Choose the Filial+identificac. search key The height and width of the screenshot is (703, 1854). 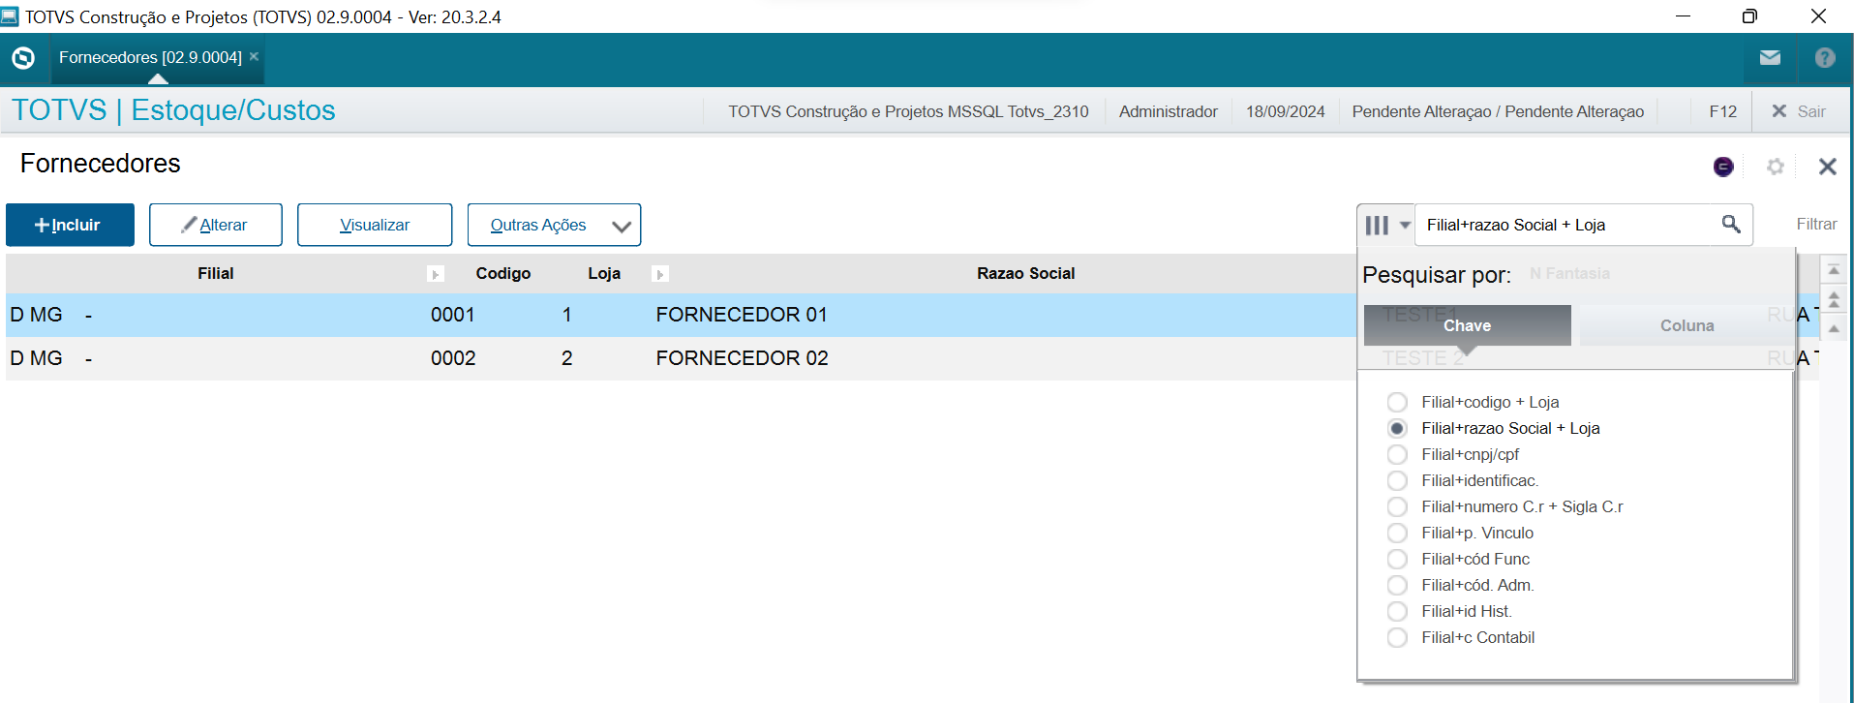pos(1397,480)
